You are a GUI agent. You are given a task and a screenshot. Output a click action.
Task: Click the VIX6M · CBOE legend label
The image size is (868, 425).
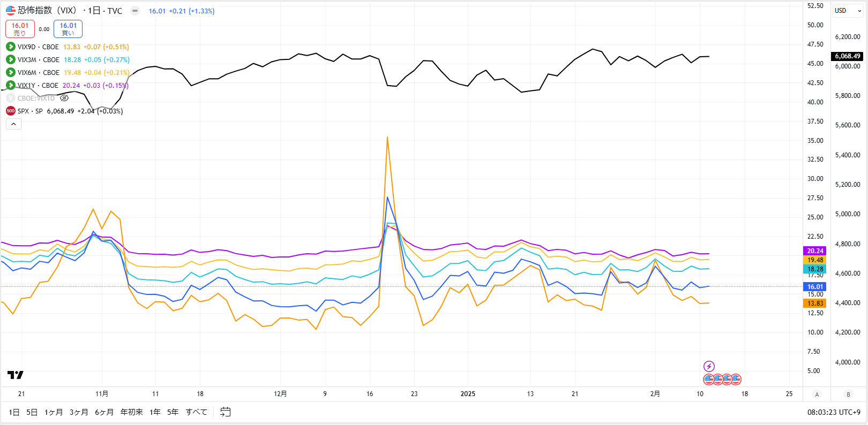(39, 73)
